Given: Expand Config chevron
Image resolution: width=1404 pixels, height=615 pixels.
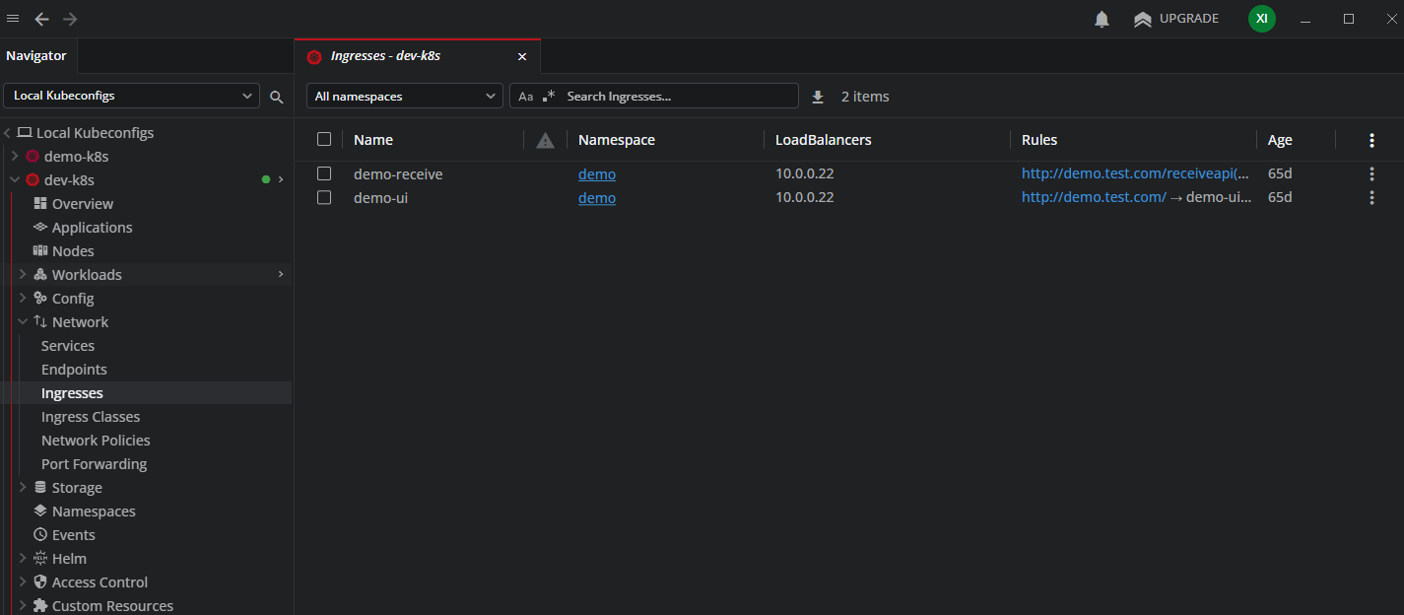Looking at the screenshot, I should (x=23, y=299).
